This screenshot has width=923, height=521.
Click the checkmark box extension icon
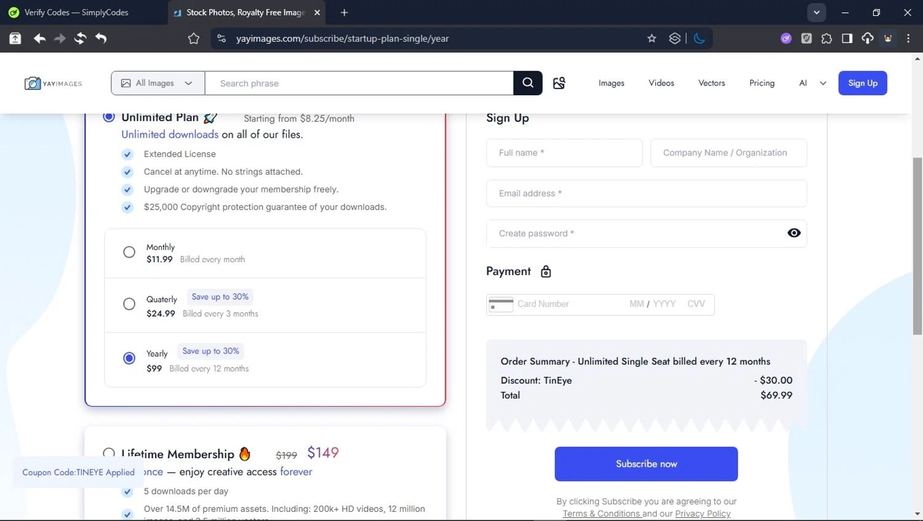pos(806,38)
